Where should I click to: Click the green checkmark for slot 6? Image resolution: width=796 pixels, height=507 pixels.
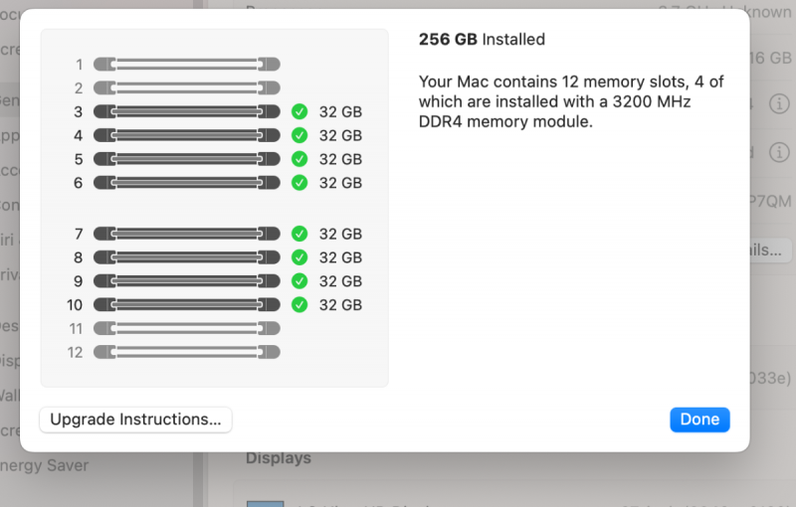pyautogui.click(x=299, y=183)
